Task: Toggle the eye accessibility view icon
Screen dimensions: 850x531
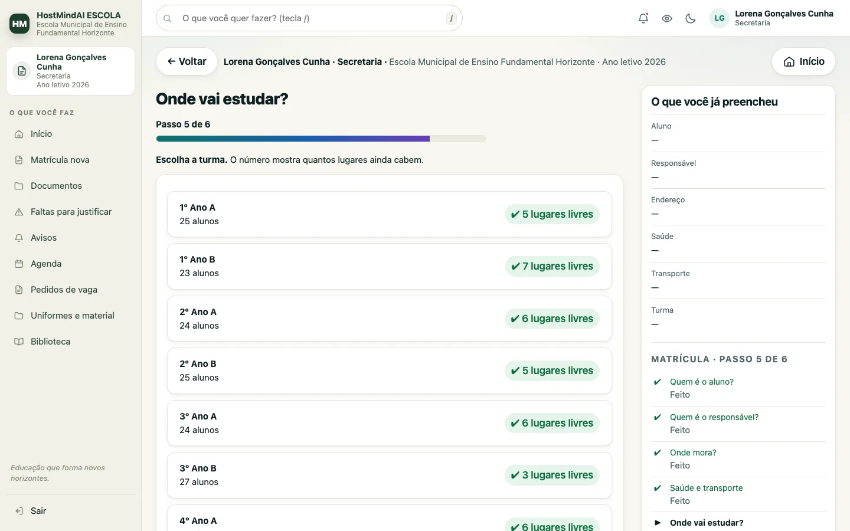Action: coord(667,18)
